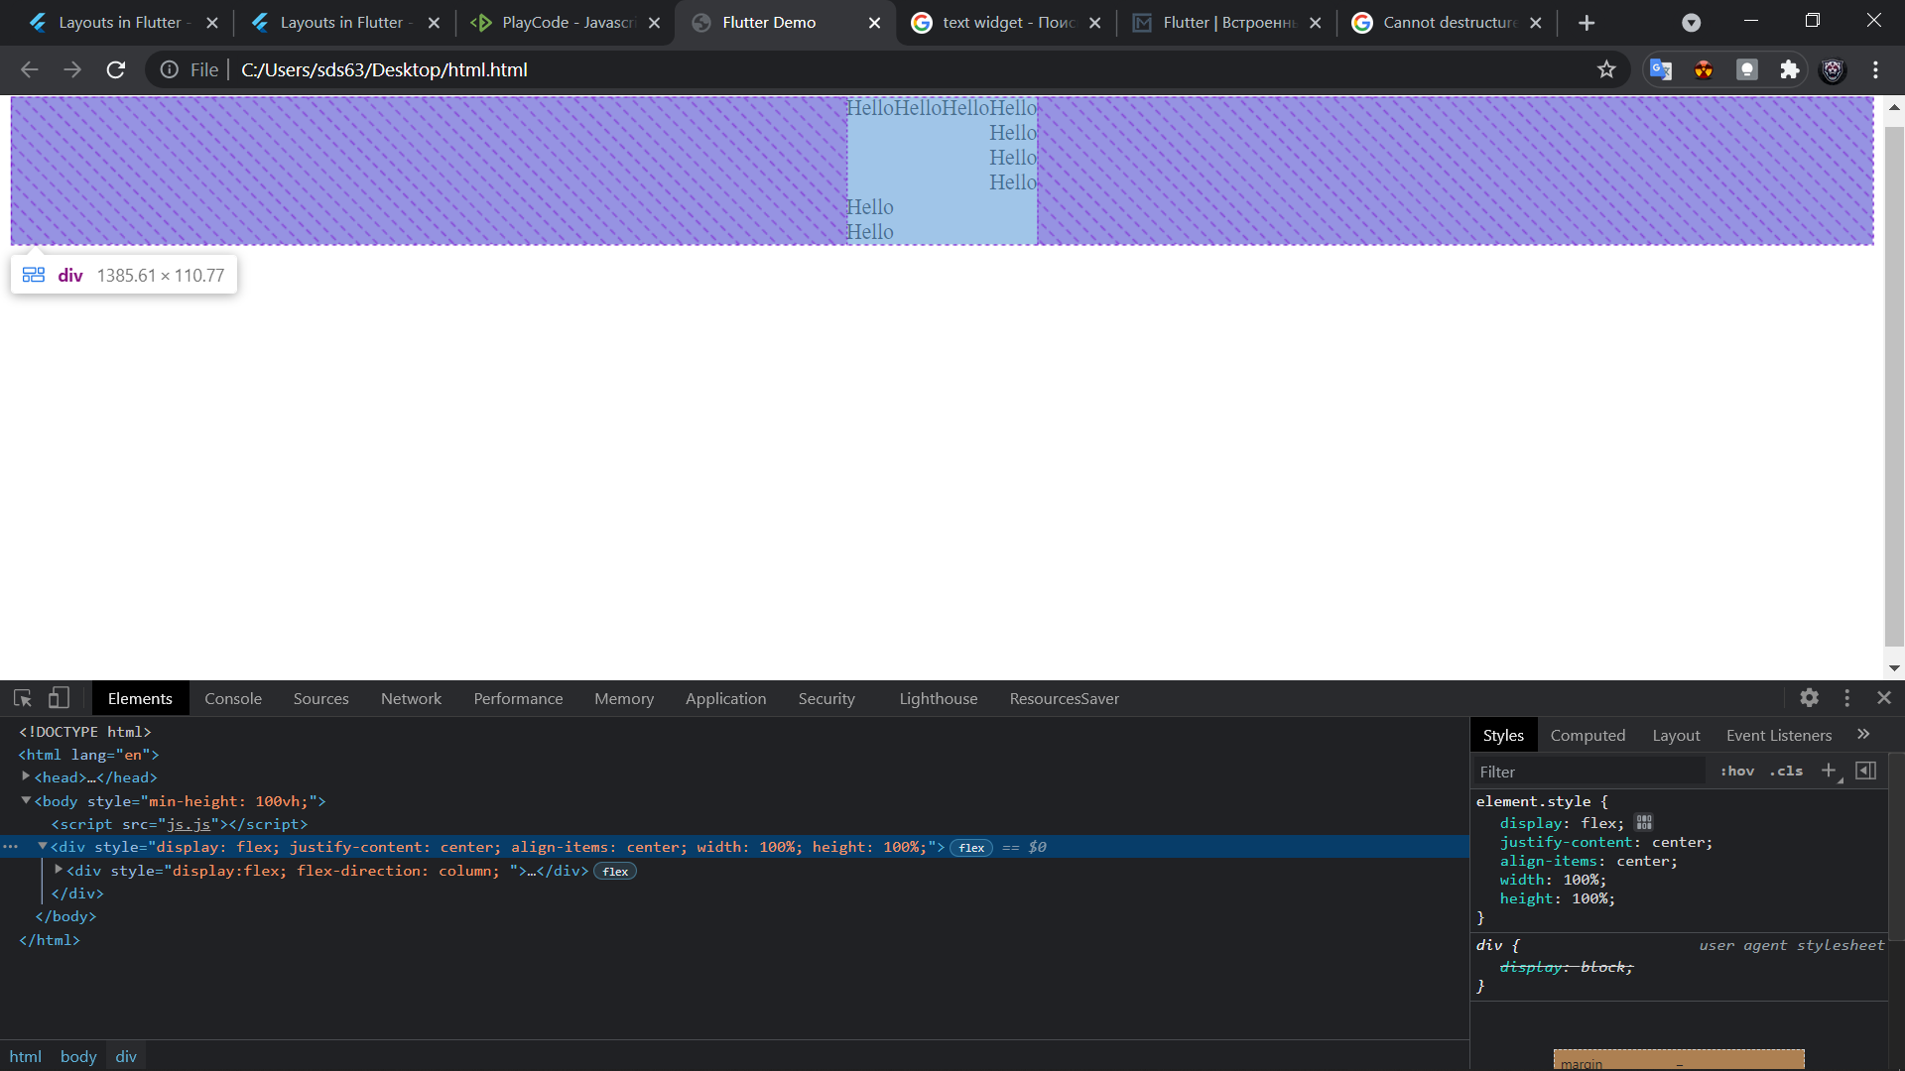Click the Styles Filter input
This screenshot has width=1905, height=1071.
click(x=1591, y=772)
